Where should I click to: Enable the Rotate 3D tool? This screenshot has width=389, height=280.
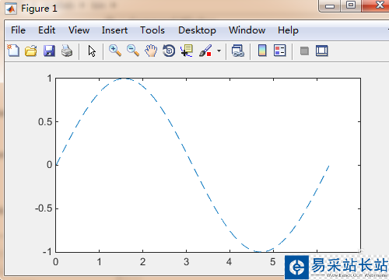(169, 51)
